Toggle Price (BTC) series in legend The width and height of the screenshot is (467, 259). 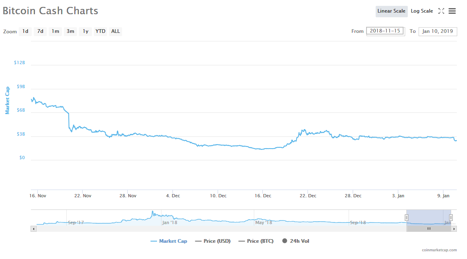pyautogui.click(x=256, y=241)
